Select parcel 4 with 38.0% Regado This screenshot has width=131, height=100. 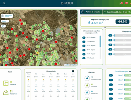(89, 54)
